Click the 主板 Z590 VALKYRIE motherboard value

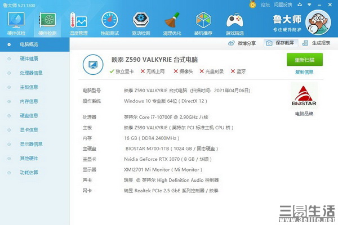(x=179, y=128)
